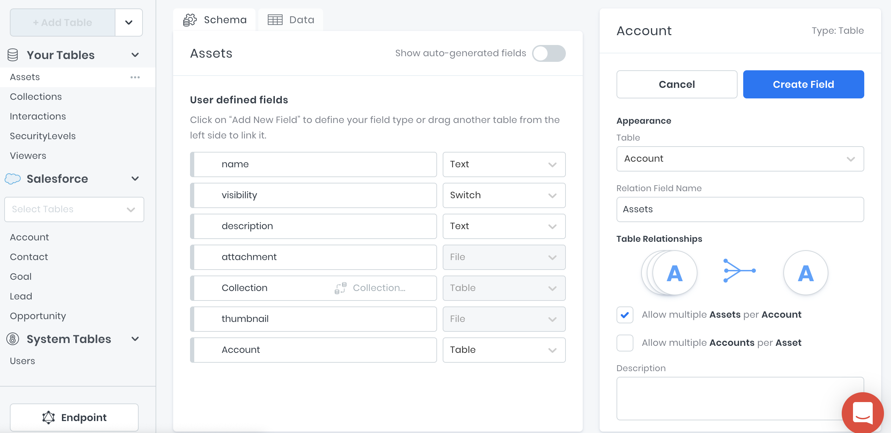Click the Salesforce cloud icon
This screenshot has height=433, width=891.
pos(13,179)
